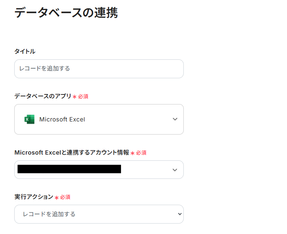Click the redacted account name bar

69,169
